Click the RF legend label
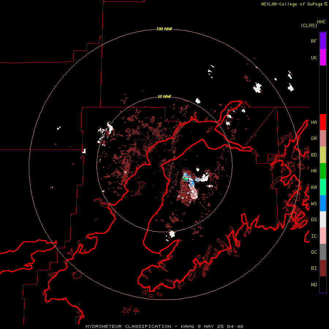Viewport: 329px width, 329px height. (314, 41)
